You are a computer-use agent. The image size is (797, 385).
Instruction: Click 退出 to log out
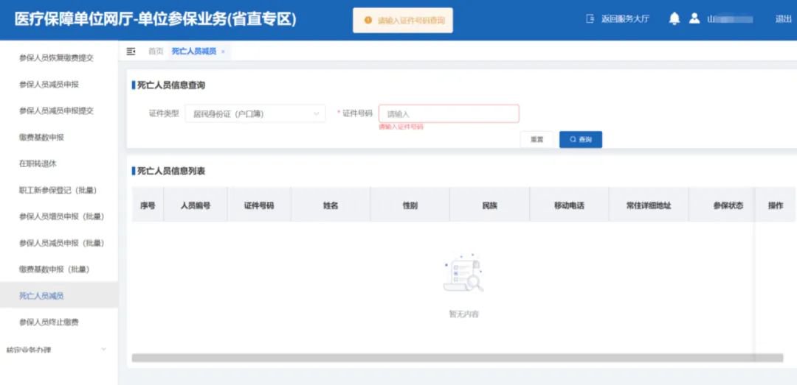(783, 19)
